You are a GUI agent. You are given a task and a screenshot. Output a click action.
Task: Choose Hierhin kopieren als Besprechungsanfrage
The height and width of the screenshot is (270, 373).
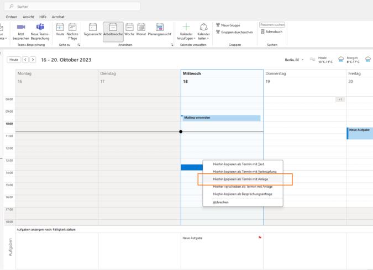click(243, 194)
